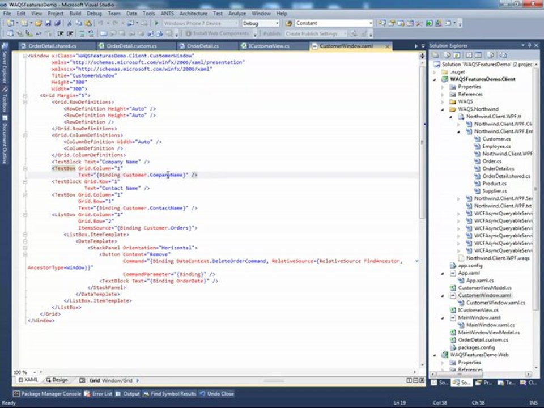Click the Increase Indent icon

(x=70, y=33)
